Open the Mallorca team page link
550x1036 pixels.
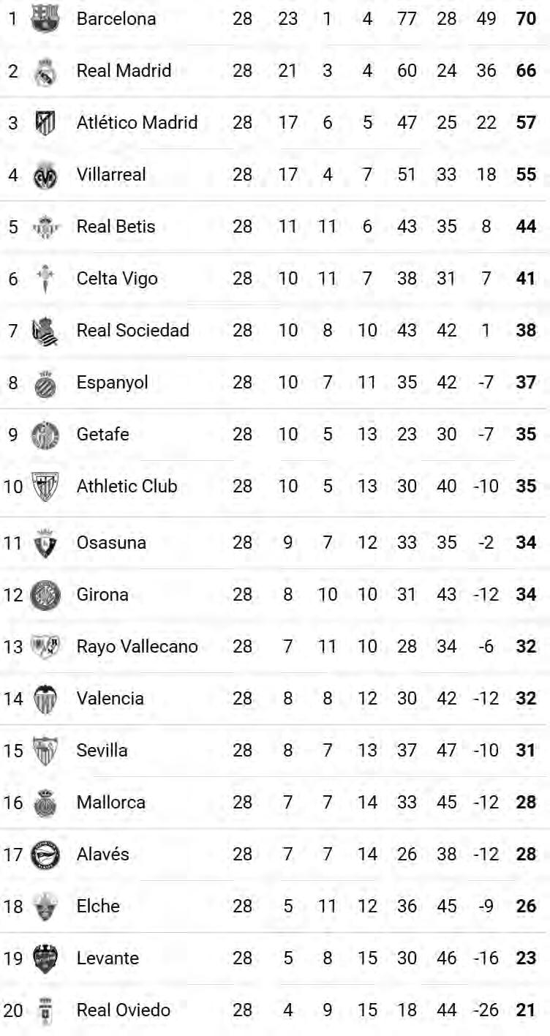[110, 803]
